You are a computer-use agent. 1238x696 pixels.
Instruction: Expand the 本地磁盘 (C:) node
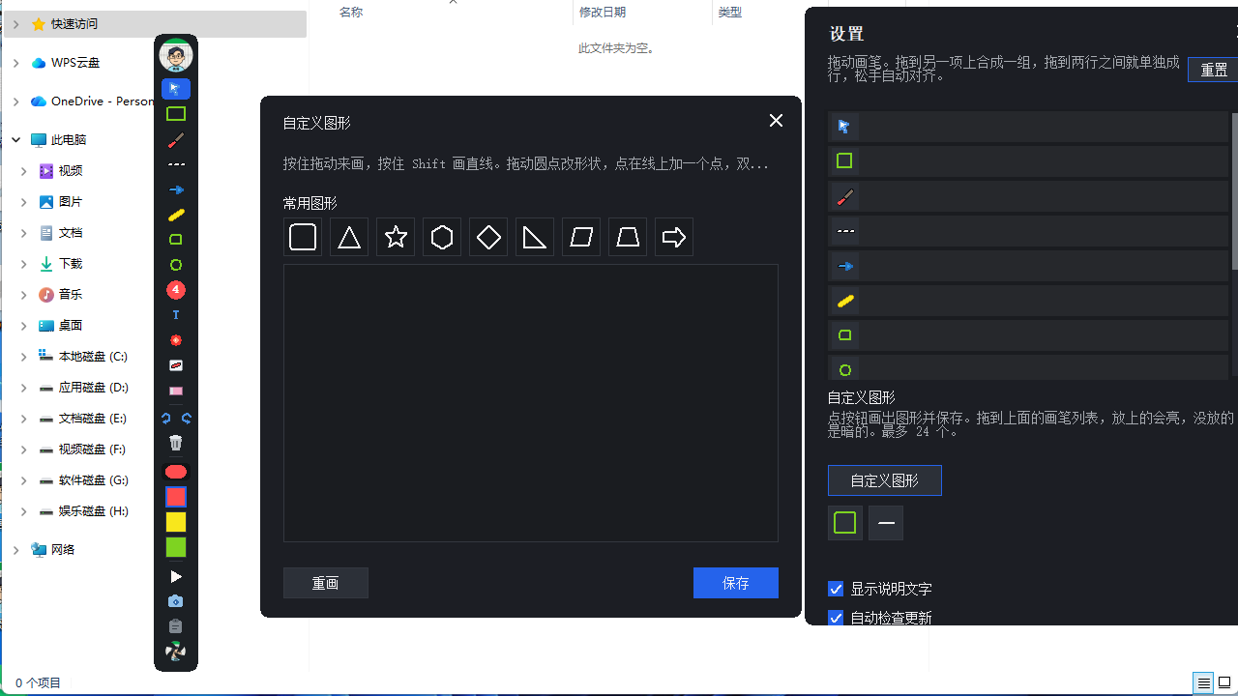click(24, 357)
